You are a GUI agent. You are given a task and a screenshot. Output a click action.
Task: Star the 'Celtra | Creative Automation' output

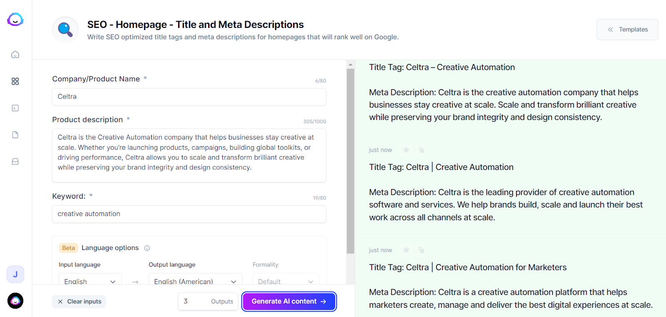click(406, 150)
